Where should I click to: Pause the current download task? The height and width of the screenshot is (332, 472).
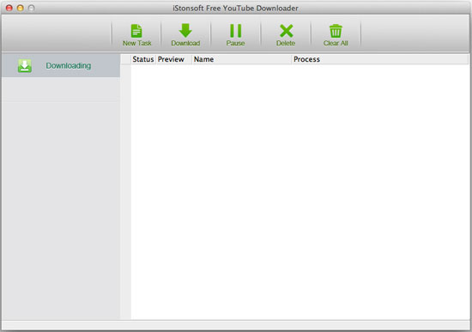[x=235, y=31]
